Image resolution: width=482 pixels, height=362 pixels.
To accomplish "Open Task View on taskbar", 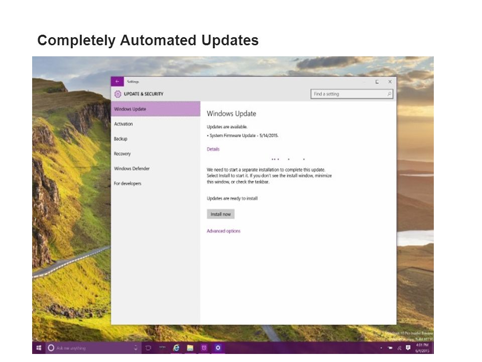I will [x=148, y=348].
